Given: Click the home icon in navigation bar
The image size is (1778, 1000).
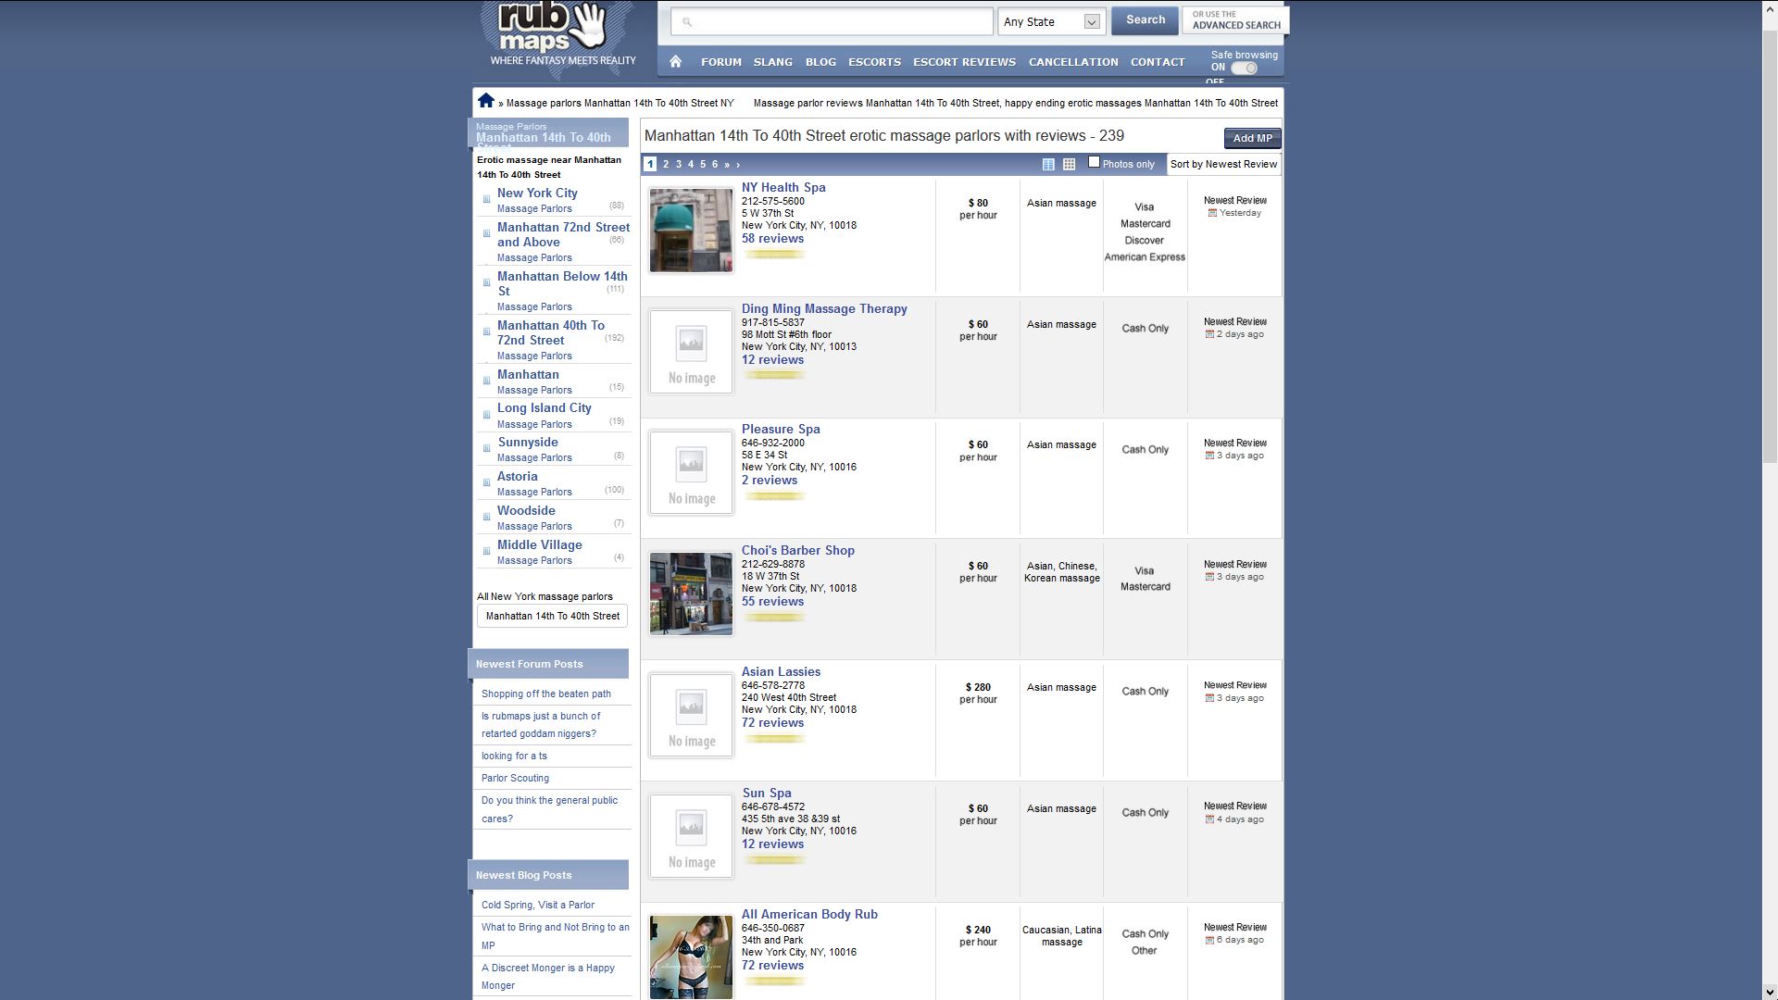Looking at the screenshot, I should pyautogui.click(x=675, y=62).
